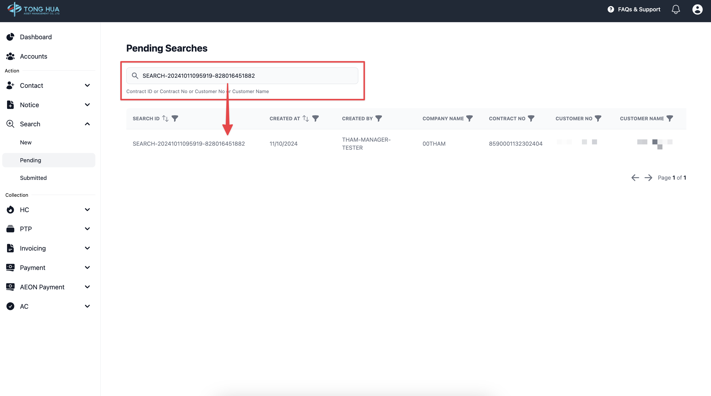Sort by Created At column arrows
This screenshot has width=711, height=396.
[x=305, y=118]
